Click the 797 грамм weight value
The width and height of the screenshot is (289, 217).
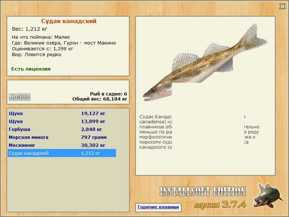pos(94,137)
